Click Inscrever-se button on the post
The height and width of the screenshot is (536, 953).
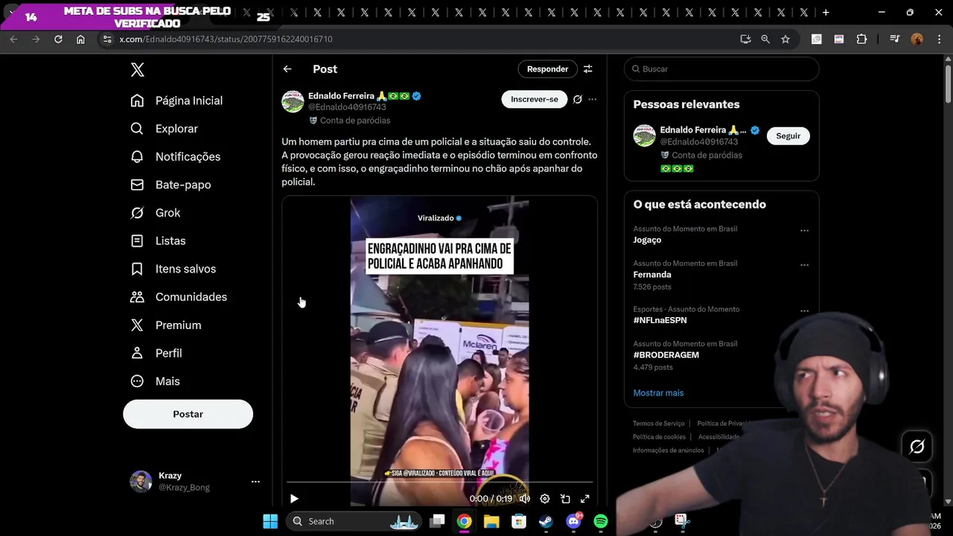coord(534,99)
